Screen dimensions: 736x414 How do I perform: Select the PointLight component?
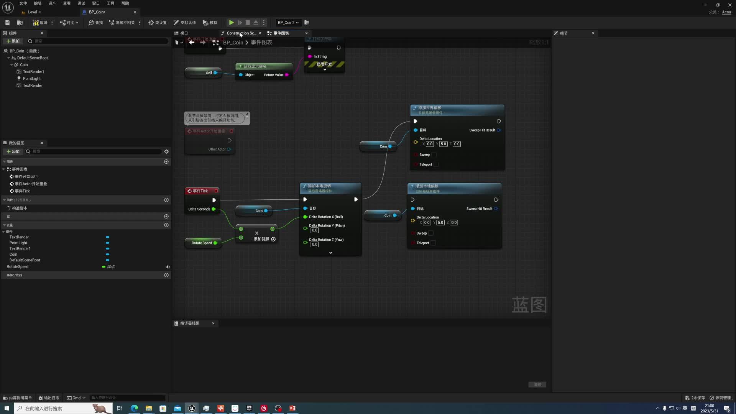tap(31, 79)
